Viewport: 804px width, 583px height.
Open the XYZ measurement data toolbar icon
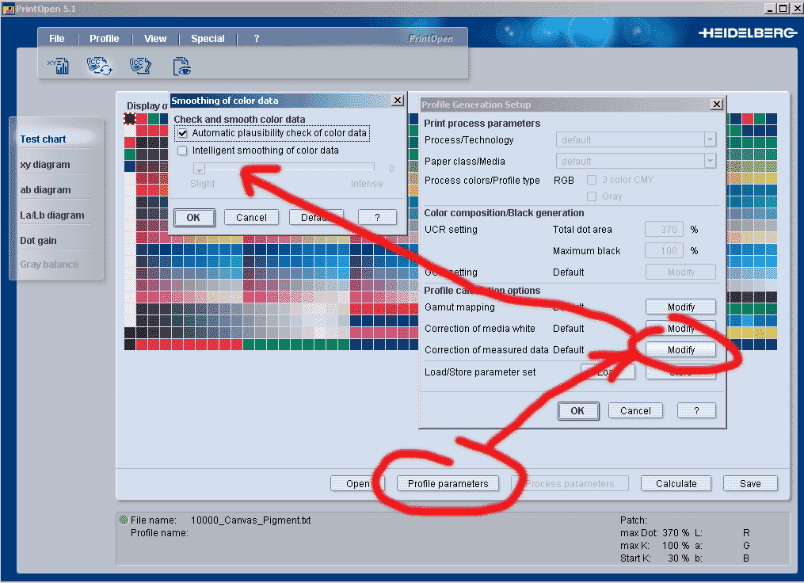pyautogui.click(x=59, y=67)
